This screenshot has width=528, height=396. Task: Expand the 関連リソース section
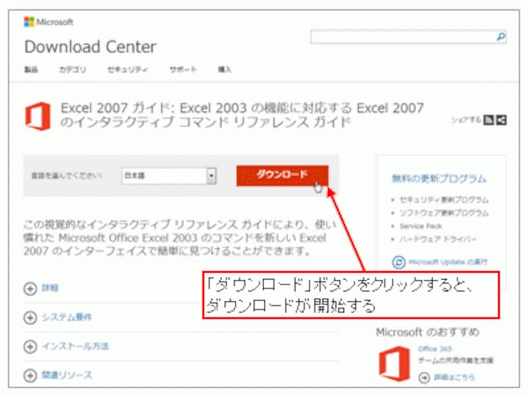pyautogui.click(x=57, y=376)
